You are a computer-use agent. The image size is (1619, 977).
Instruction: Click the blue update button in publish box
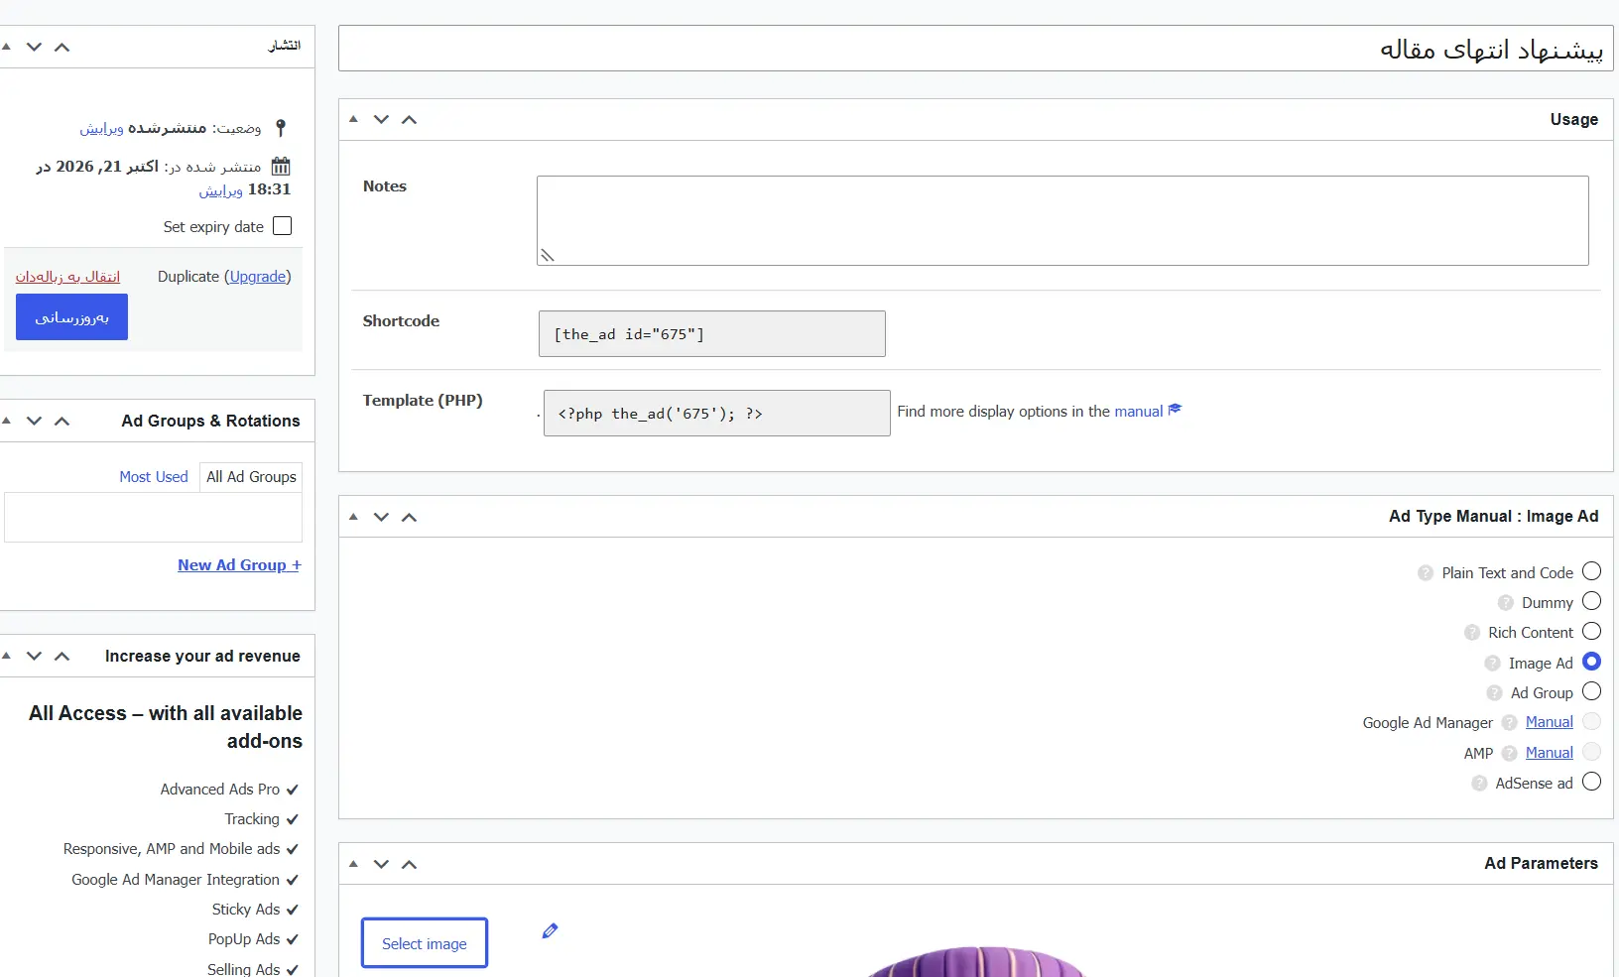71,317
